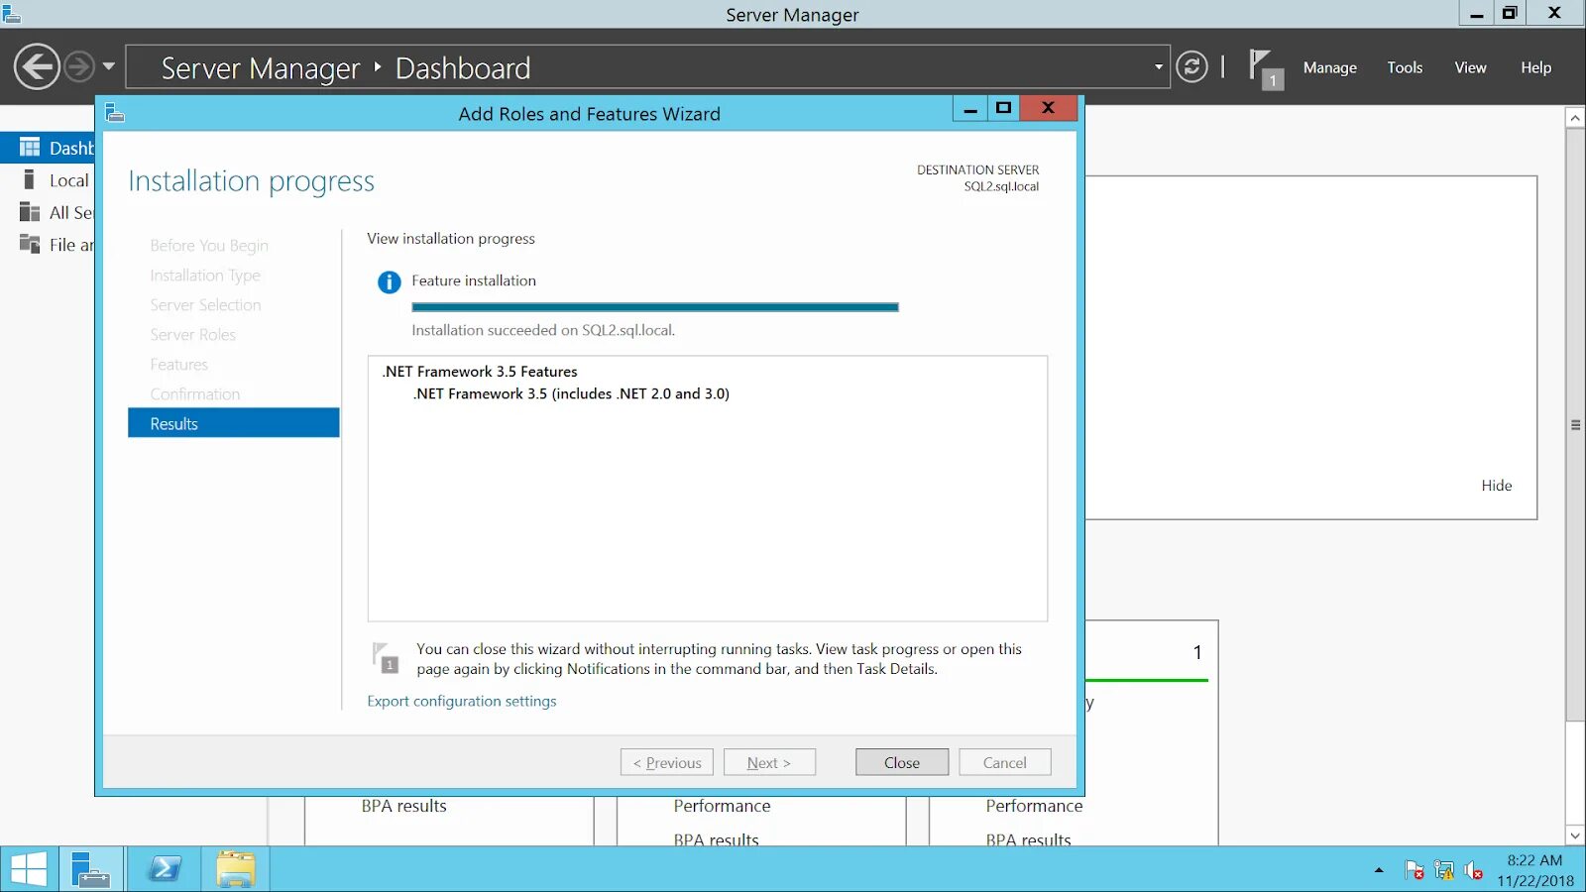Click the Confirmation wizard step
Viewport: 1586px width, 892px height.
[x=194, y=394]
